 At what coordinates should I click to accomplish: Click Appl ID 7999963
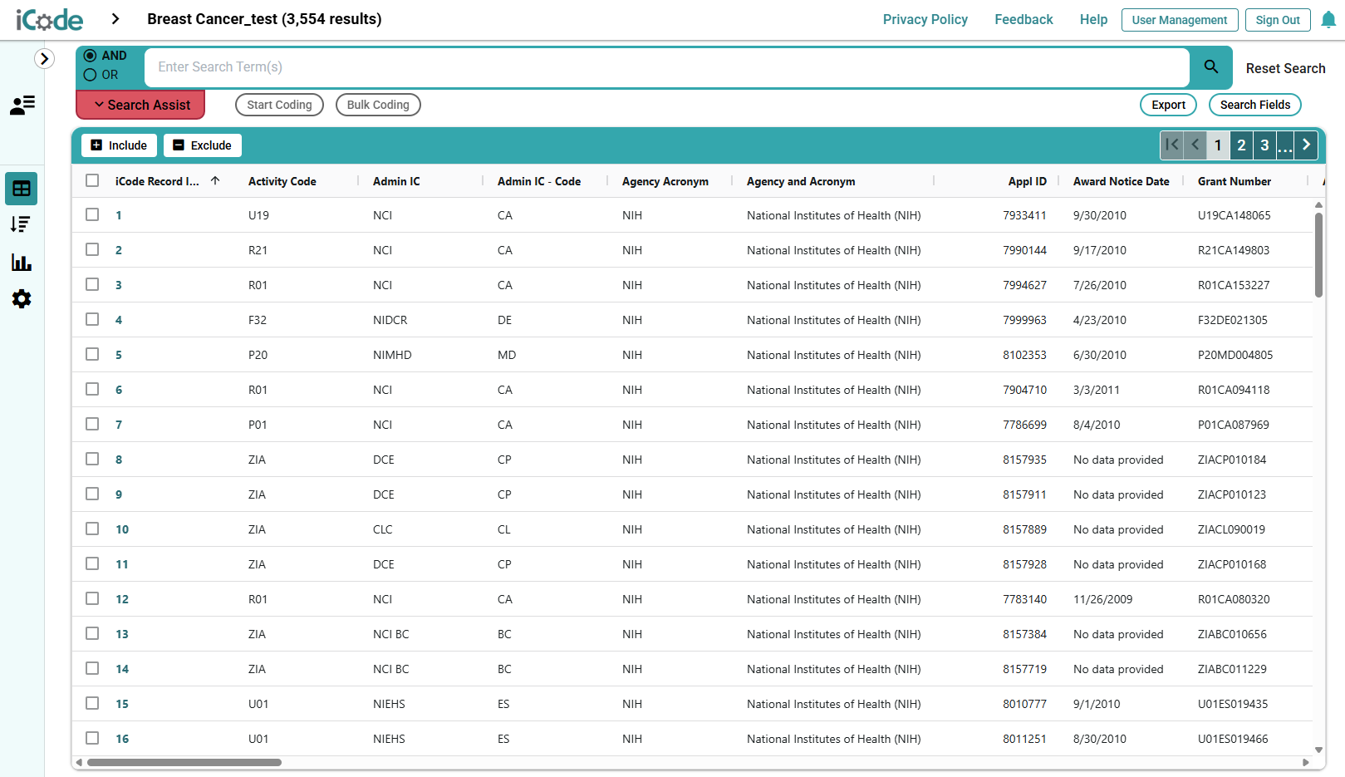[x=1024, y=320]
